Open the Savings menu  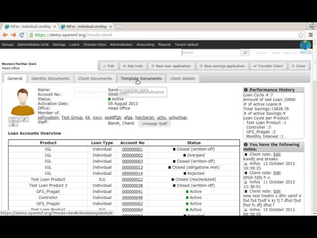[x=59, y=45]
